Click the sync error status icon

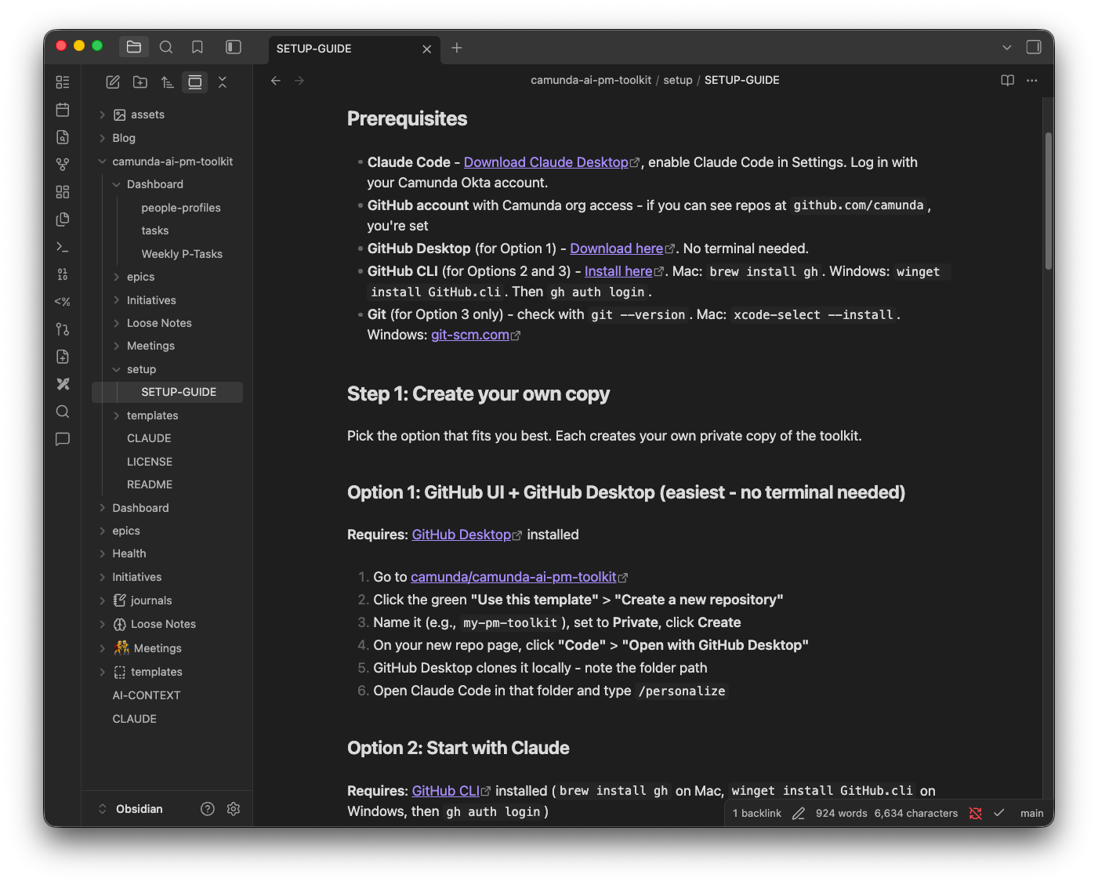click(976, 814)
